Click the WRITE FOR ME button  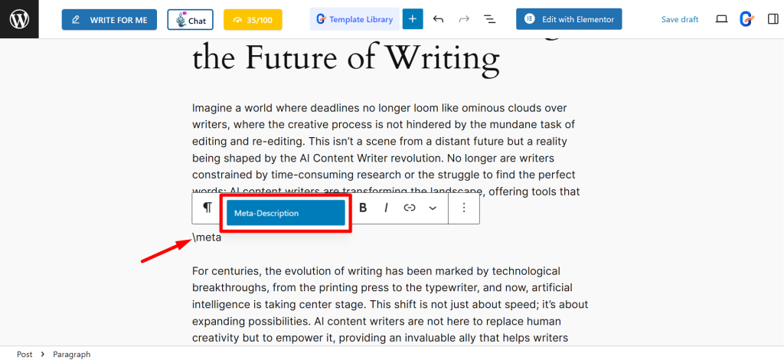[x=109, y=19]
